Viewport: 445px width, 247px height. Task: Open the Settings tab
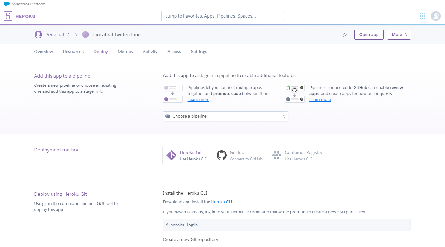click(199, 52)
